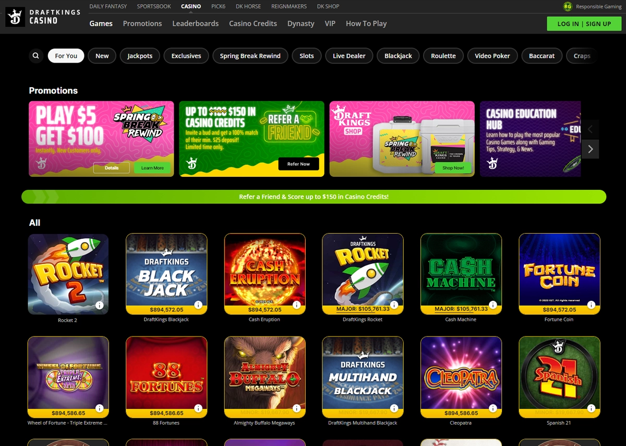Launch the 88 Fortunes game tile
The height and width of the screenshot is (446, 626).
(x=166, y=377)
